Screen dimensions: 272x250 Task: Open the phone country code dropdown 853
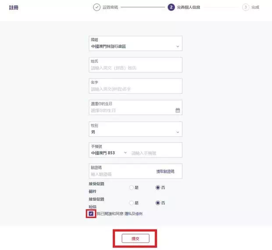point(109,153)
